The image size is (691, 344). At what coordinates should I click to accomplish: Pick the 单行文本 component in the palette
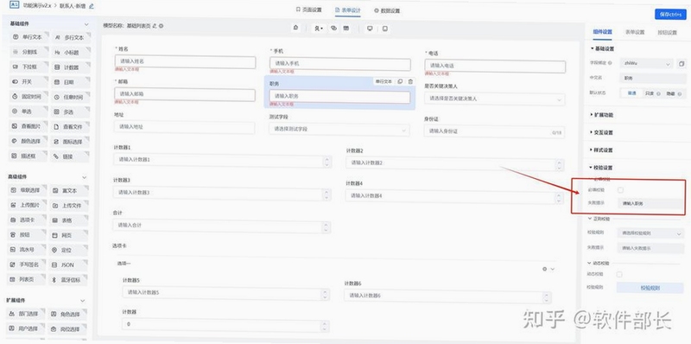tap(29, 37)
